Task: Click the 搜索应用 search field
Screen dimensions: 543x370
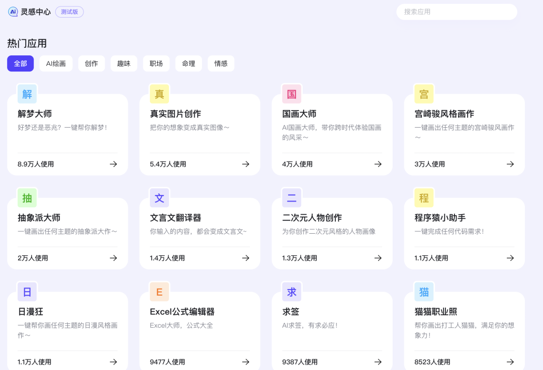Action: 457,12
